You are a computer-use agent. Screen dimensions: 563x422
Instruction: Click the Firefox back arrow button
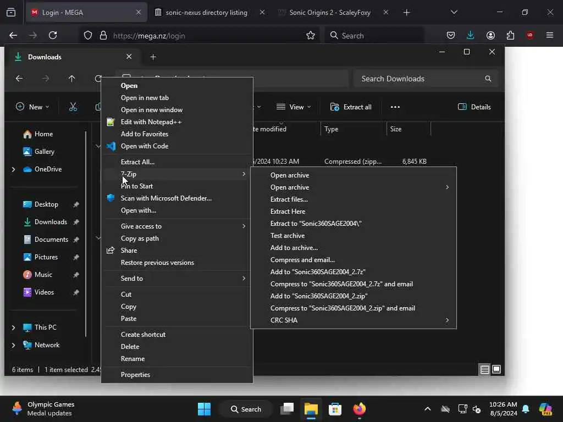(13, 35)
